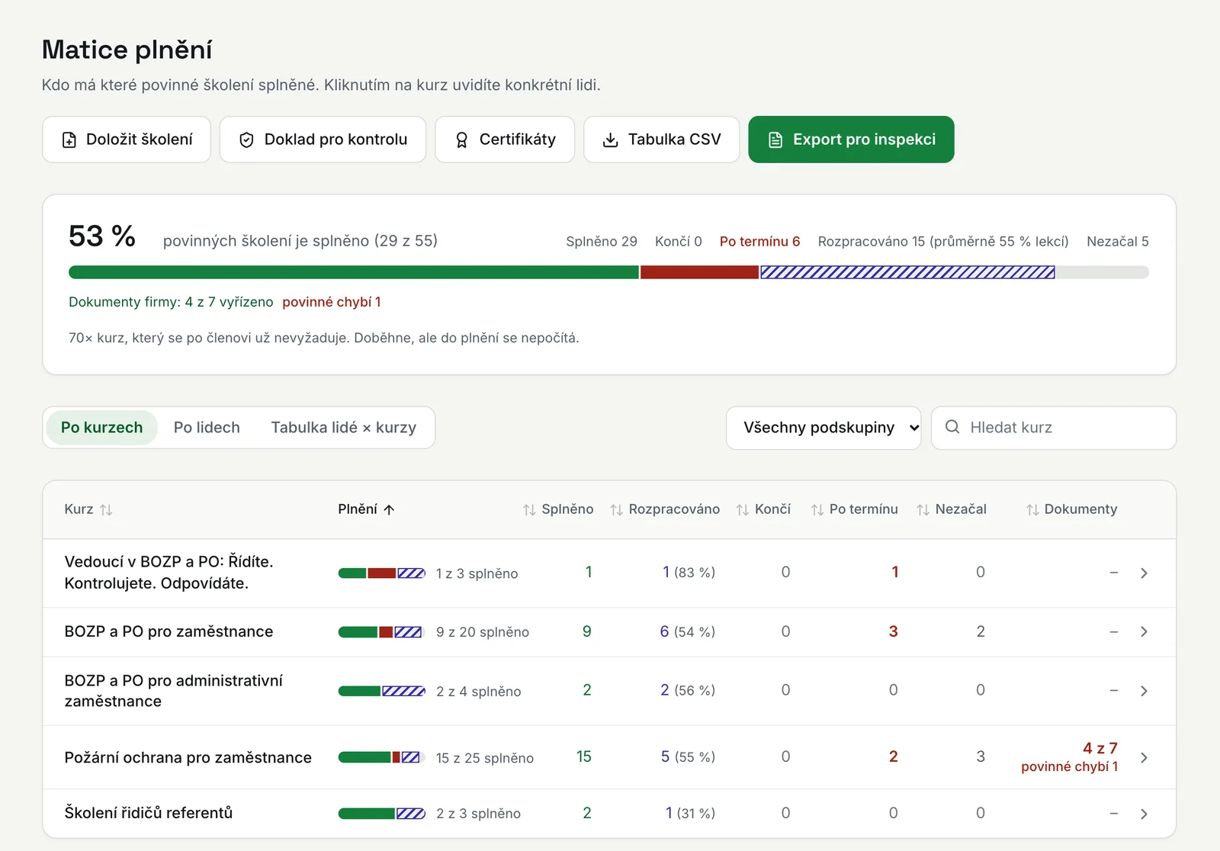Screen dimensions: 1220x851
Task: Click the povinné chybí 1 warning under progress bar
Action: click(x=332, y=302)
